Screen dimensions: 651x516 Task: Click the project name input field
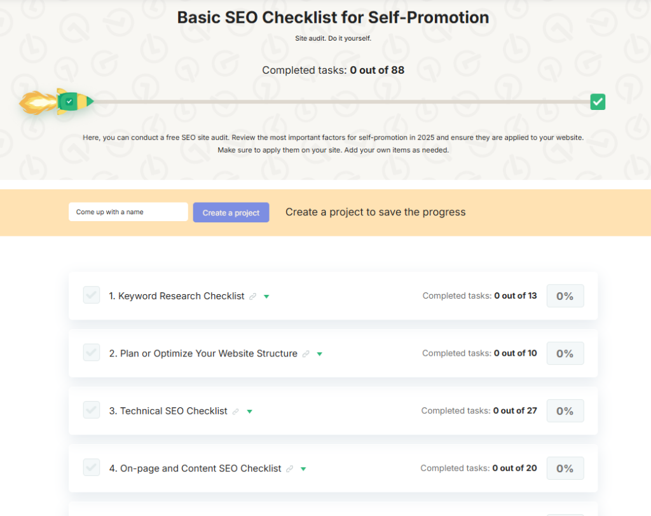(x=128, y=212)
